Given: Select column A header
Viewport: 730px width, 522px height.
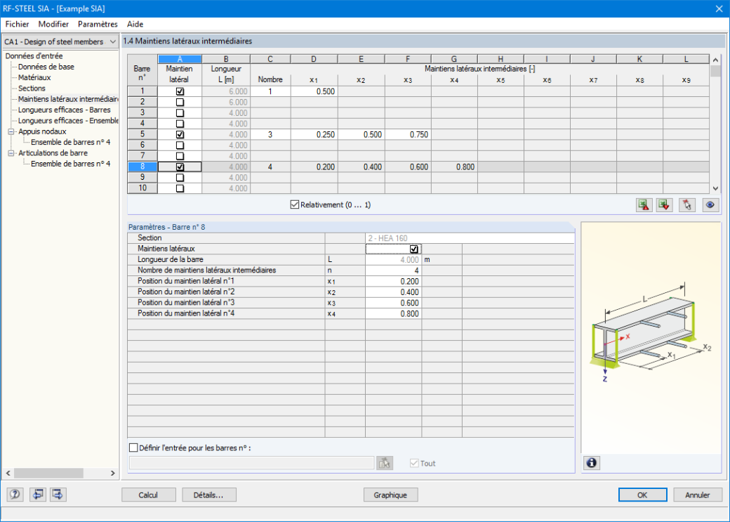Looking at the screenshot, I should click(180, 59).
